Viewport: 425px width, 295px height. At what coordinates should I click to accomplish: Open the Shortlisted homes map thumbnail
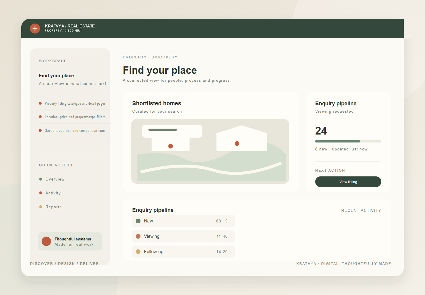(210, 151)
